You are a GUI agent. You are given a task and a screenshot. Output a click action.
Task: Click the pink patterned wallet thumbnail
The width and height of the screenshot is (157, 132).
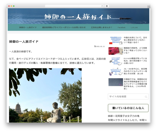tap(116, 51)
